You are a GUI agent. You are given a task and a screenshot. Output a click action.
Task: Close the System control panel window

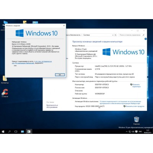[144, 31]
